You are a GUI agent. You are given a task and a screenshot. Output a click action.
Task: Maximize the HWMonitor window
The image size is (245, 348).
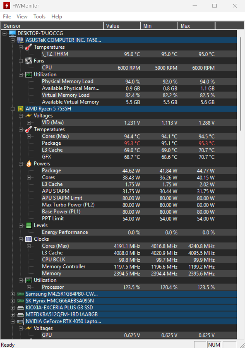(215, 5)
